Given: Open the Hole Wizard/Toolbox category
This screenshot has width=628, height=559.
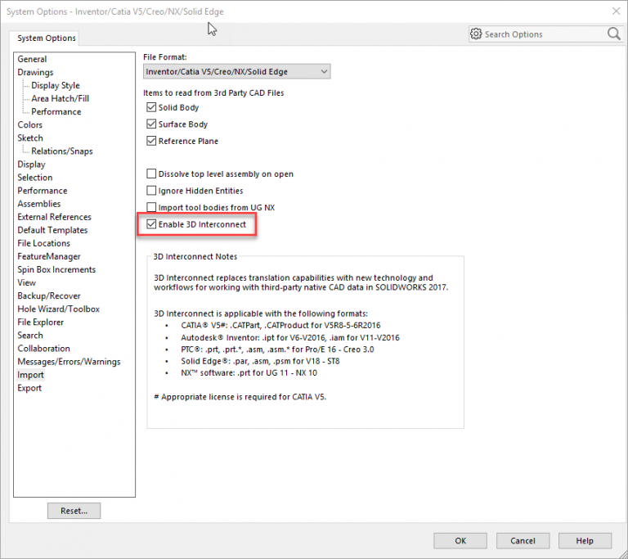Looking at the screenshot, I should 58,309.
